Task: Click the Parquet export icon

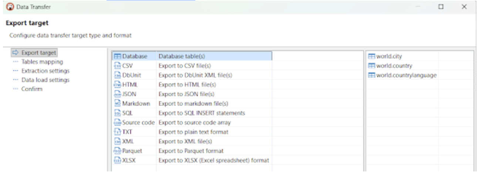Action: 117,151
